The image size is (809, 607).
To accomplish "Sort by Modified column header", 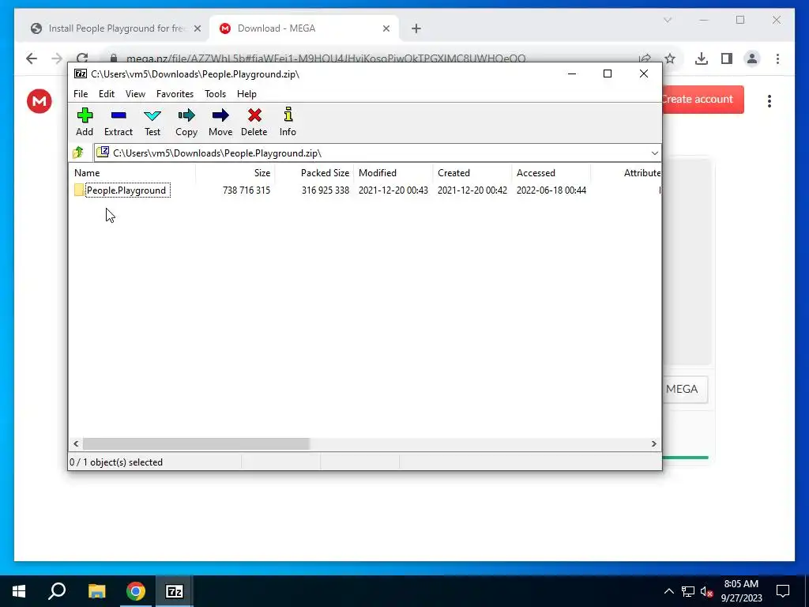I will tap(393, 173).
